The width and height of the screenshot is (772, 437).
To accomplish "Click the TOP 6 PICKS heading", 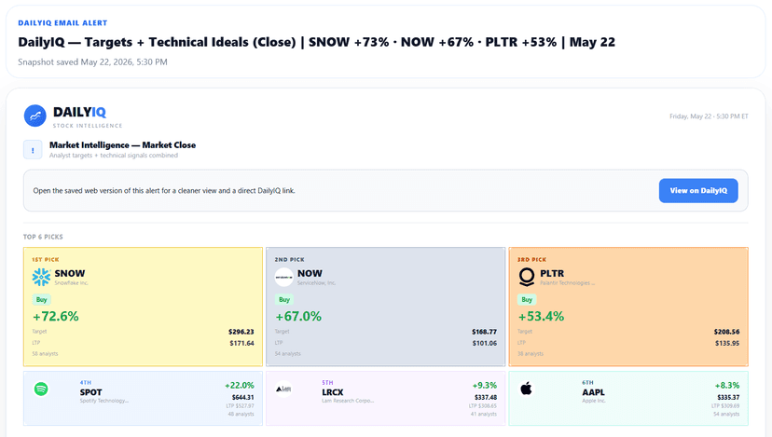I will pyautogui.click(x=43, y=237).
